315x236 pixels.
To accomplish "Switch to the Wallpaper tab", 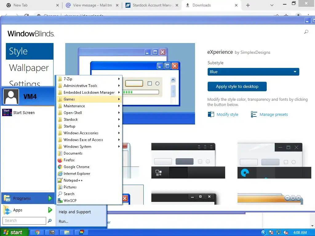I will pos(30,68).
